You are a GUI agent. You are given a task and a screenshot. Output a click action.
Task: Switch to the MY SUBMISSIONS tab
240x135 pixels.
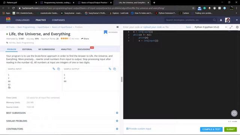coord(46,49)
